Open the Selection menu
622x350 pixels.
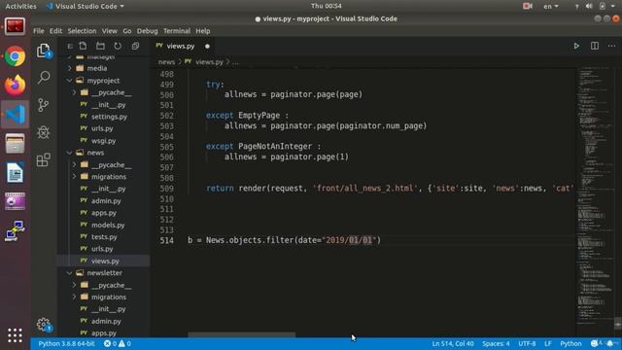[x=82, y=31]
